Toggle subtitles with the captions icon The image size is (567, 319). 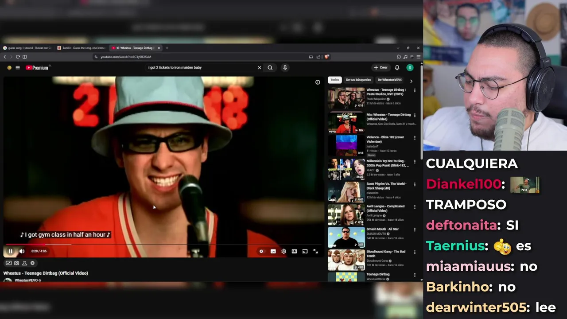(273, 251)
